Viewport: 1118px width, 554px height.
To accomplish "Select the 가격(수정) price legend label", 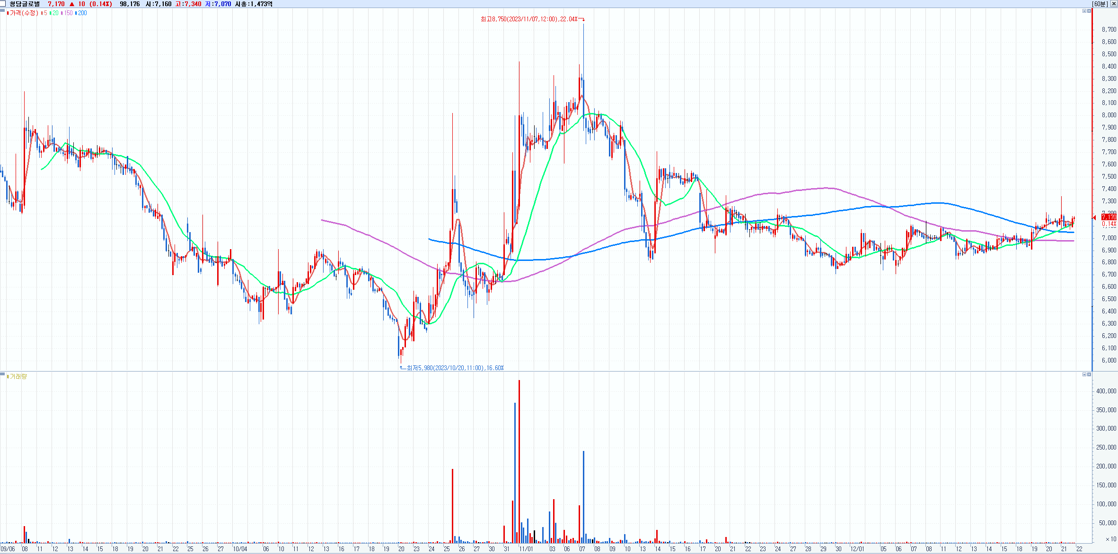I will (x=24, y=13).
